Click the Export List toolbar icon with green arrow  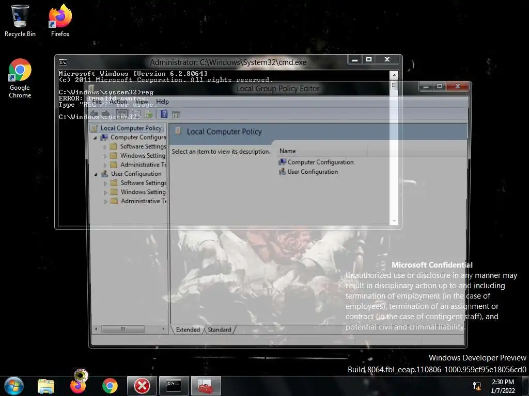149,114
